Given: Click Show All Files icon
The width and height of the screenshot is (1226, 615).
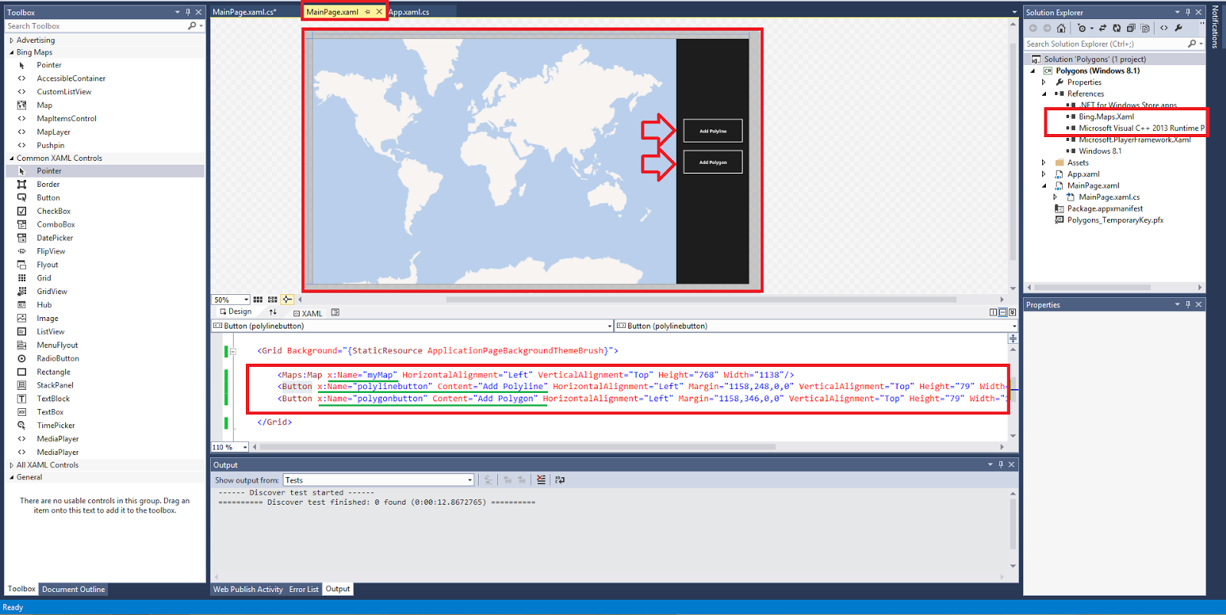Looking at the screenshot, I should click(x=1146, y=28).
